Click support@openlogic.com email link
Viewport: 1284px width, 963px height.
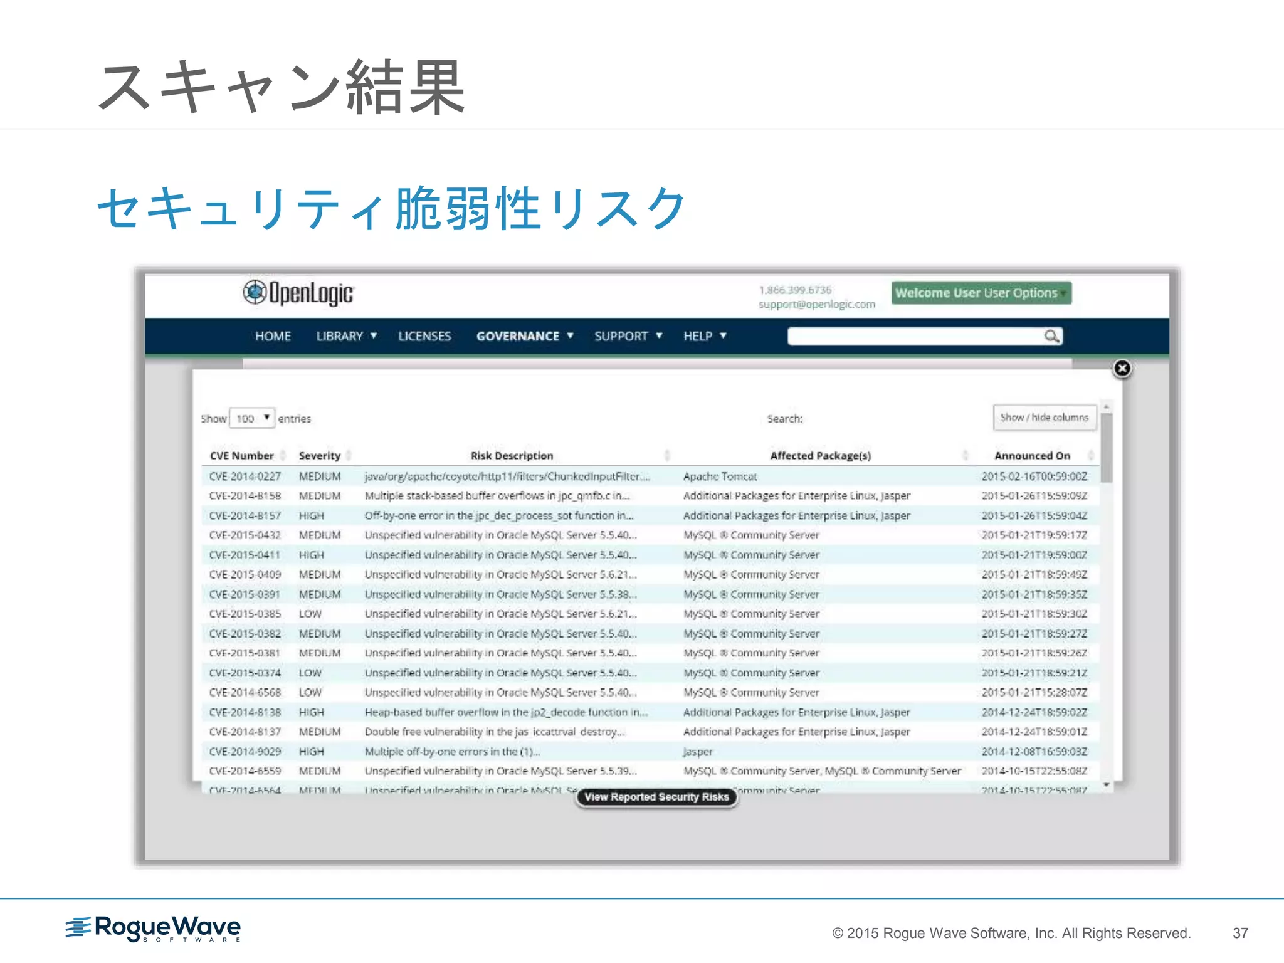coord(817,304)
